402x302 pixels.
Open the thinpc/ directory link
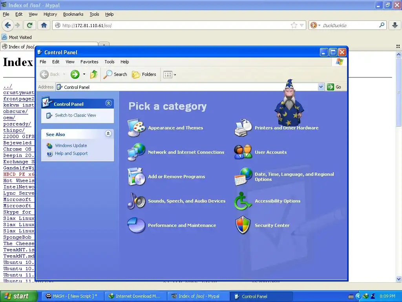click(14, 130)
